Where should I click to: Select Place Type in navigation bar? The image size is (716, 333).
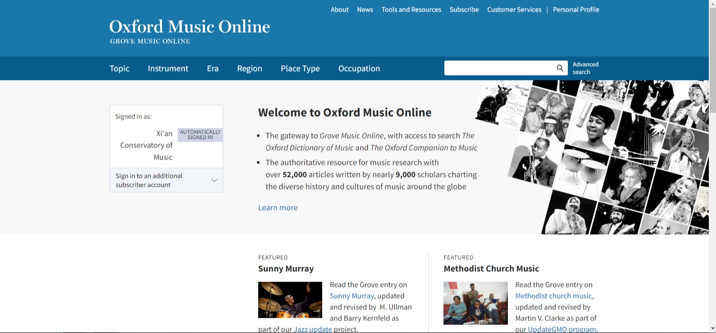pos(300,68)
